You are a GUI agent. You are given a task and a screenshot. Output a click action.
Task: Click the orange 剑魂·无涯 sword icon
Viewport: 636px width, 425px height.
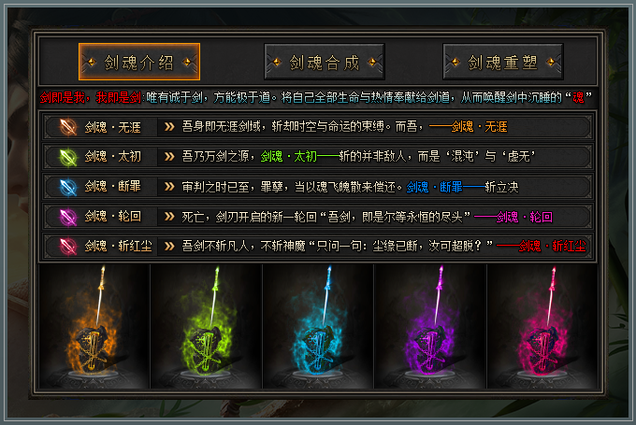coord(68,127)
